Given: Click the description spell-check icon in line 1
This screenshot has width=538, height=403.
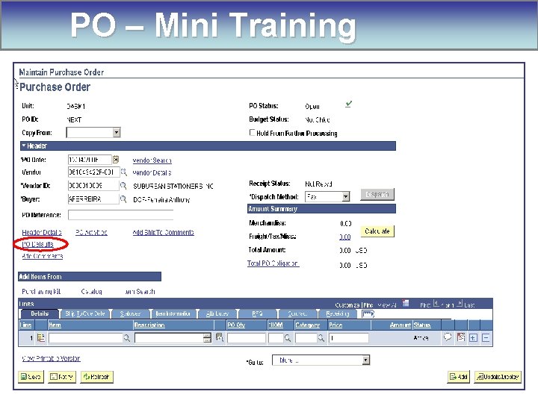Looking at the screenshot, I should point(220,337).
